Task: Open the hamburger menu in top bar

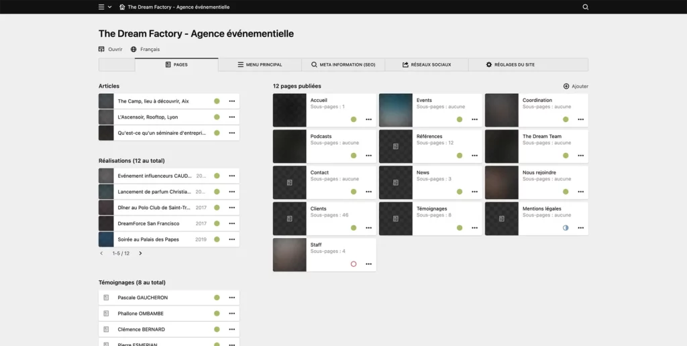Action: pyautogui.click(x=101, y=7)
